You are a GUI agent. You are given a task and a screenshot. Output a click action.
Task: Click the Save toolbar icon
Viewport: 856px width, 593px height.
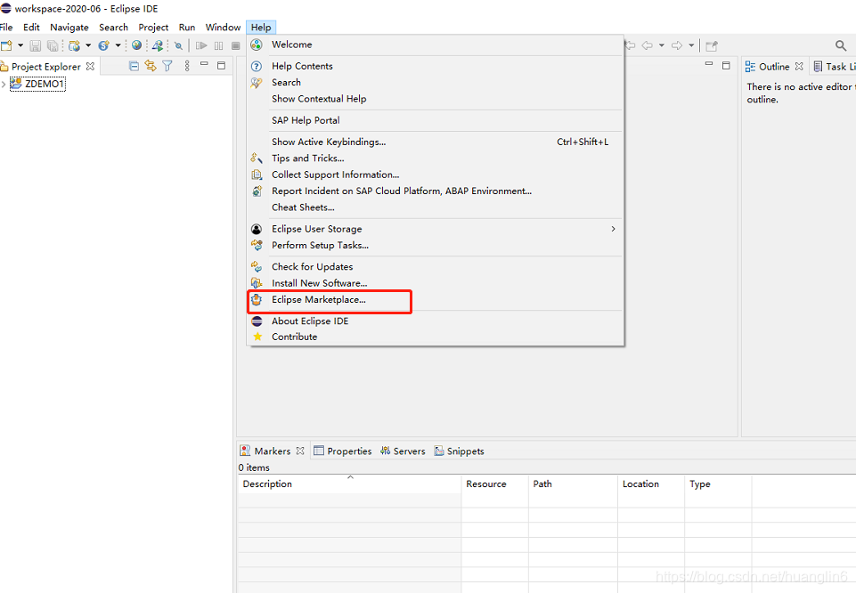coord(36,45)
